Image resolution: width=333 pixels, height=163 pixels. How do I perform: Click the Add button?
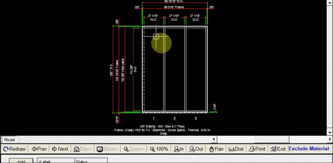coord(21,161)
